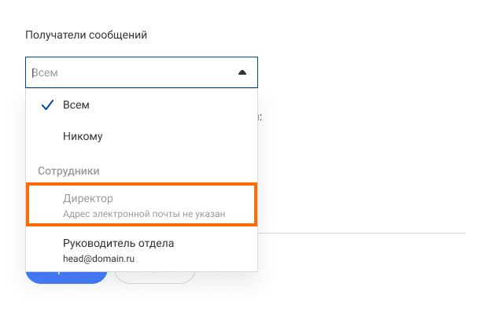
Task: Pick Руководитель отдела as recipient
Action: pos(142,250)
